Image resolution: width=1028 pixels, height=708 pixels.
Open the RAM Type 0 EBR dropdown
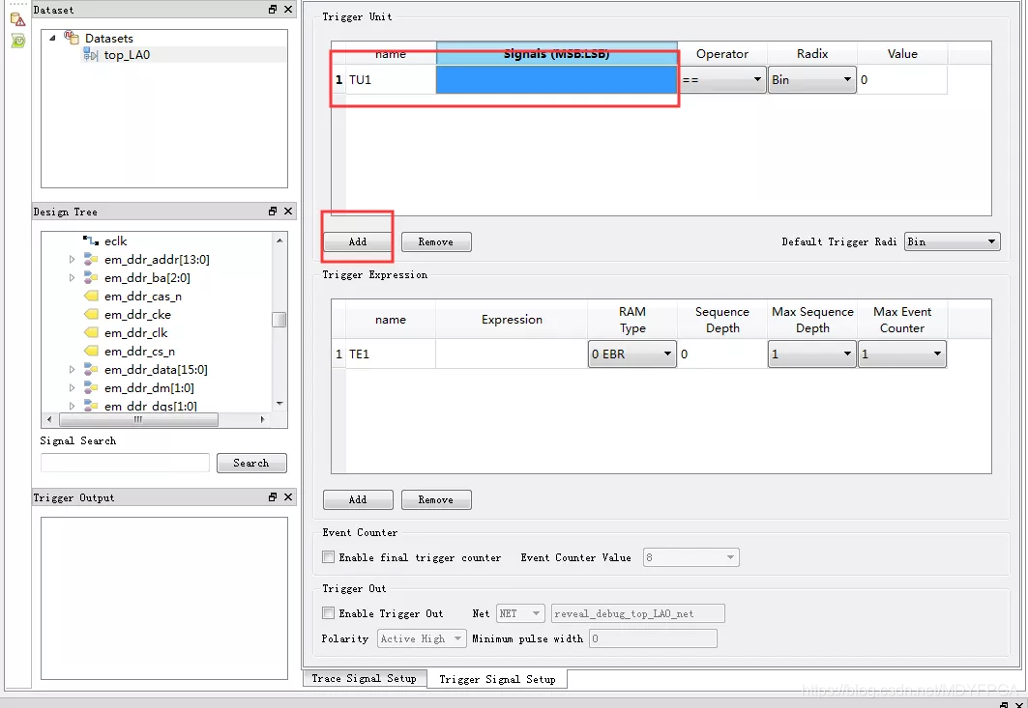coord(632,354)
